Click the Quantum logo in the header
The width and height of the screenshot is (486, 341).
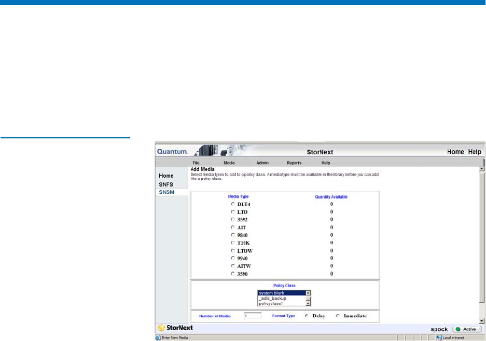point(173,151)
